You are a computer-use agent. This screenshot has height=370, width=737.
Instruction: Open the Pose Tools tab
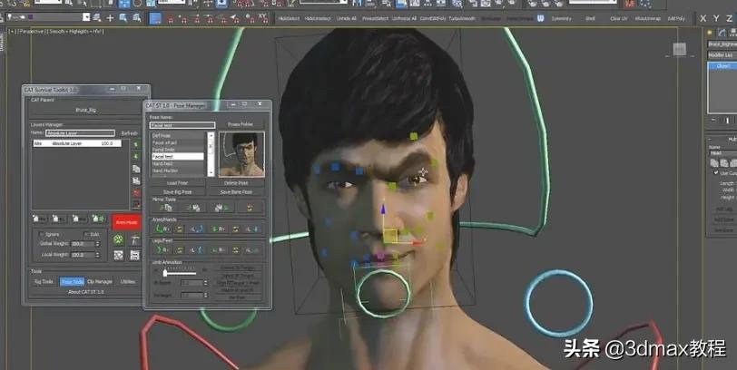(72, 282)
